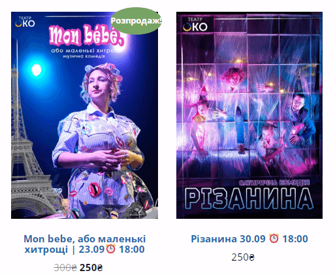Viewport: 335px width, 275px height.
Task: Click the Театр ОКО logo on Різанина poster
Action: click(195, 24)
